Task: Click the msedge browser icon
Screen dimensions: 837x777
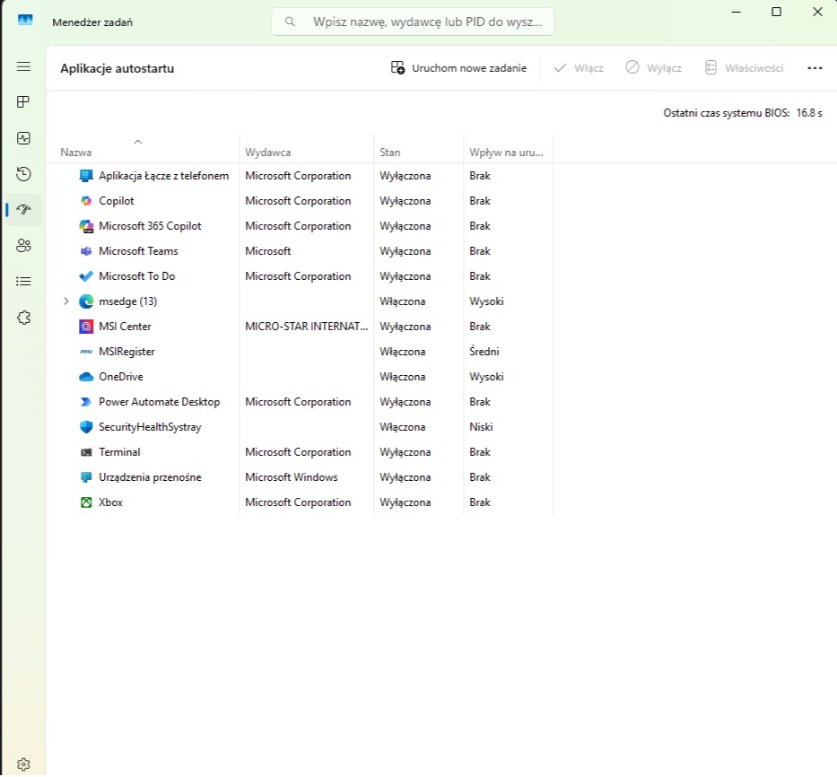Action: point(86,301)
